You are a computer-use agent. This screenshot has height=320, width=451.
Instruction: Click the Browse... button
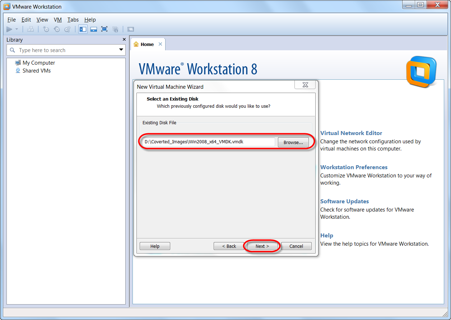pyautogui.click(x=293, y=142)
